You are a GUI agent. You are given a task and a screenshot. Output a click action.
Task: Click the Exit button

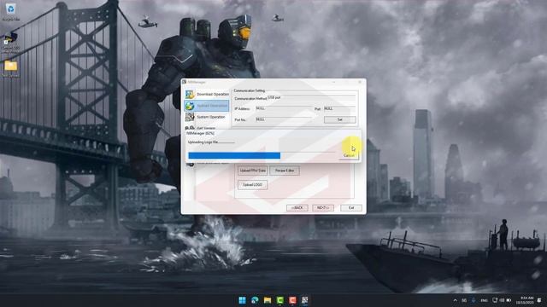pos(351,208)
